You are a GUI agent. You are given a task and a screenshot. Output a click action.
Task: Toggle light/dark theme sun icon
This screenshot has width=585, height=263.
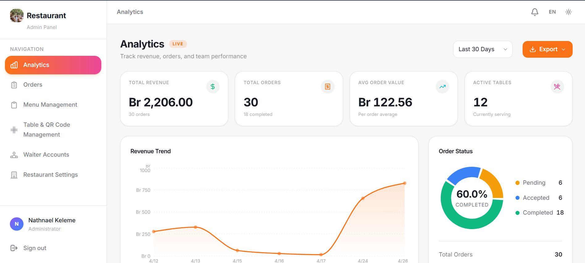[568, 12]
